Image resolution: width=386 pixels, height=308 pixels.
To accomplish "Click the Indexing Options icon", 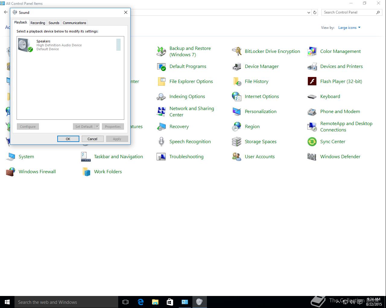I will [x=161, y=97].
